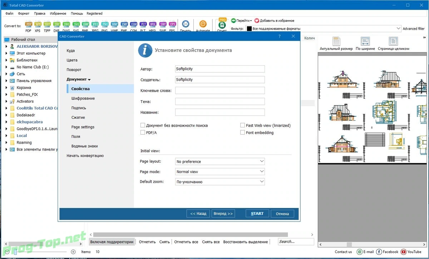Show Страница целиком in preview
The width and height of the screenshot is (429, 259).
pyautogui.click(x=393, y=44)
